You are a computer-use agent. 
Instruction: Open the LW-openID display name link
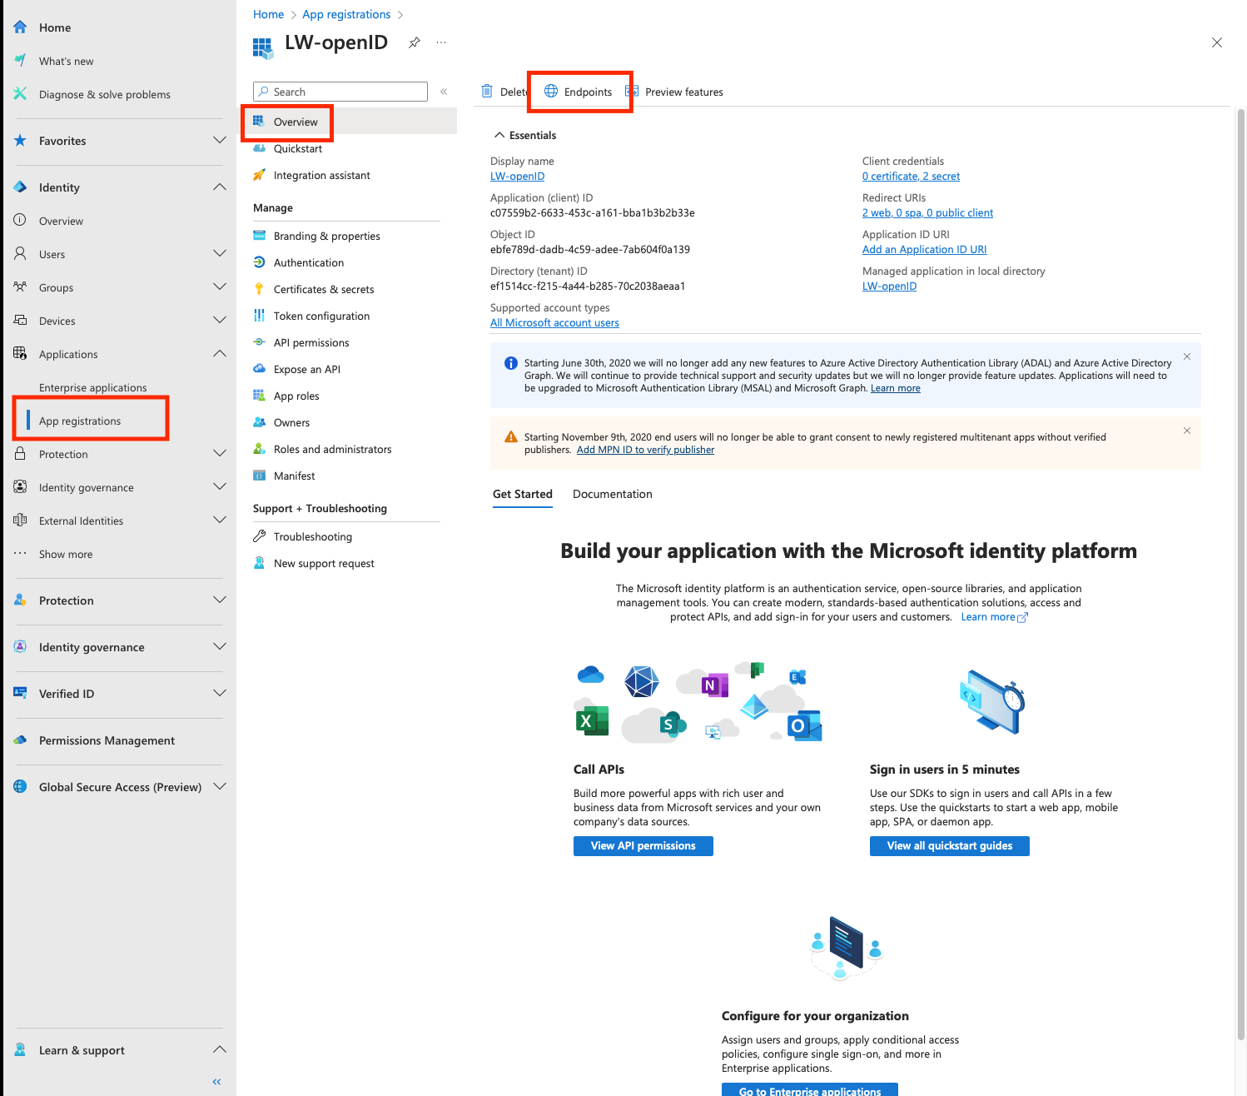pyautogui.click(x=518, y=177)
